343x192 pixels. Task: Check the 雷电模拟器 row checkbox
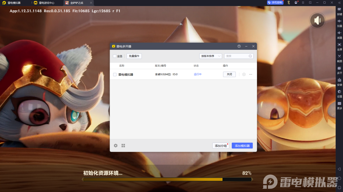click(x=115, y=75)
